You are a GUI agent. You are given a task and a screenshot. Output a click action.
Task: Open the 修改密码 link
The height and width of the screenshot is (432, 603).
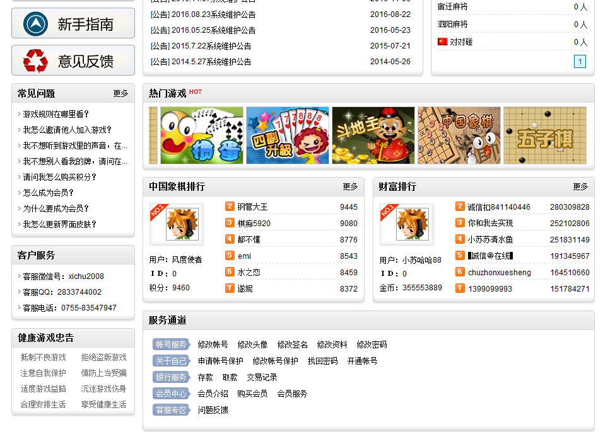pos(372,344)
